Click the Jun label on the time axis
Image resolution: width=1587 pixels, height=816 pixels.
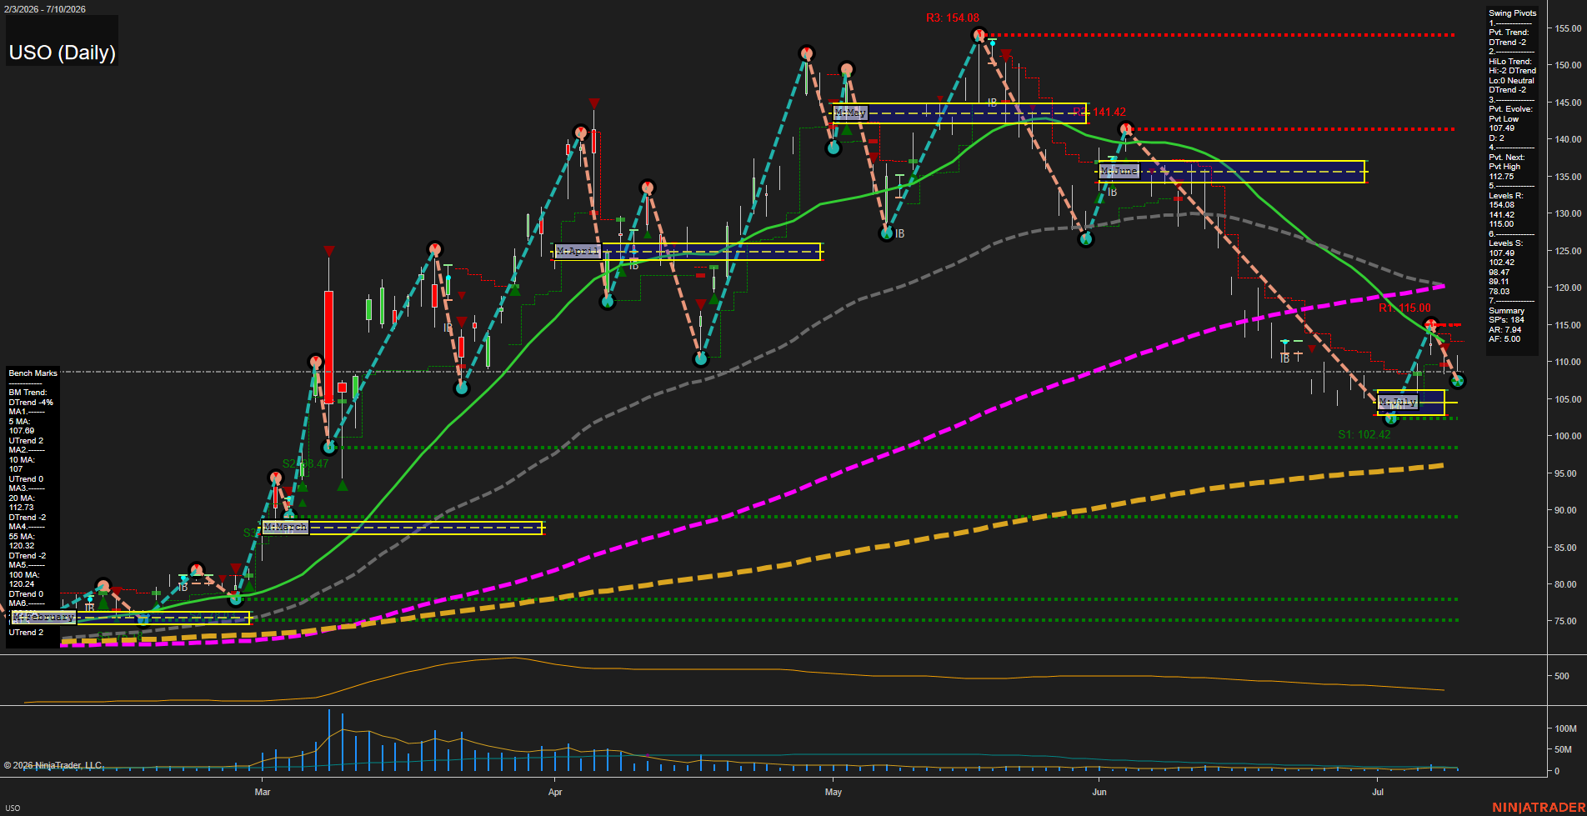tap(1099, 792)
